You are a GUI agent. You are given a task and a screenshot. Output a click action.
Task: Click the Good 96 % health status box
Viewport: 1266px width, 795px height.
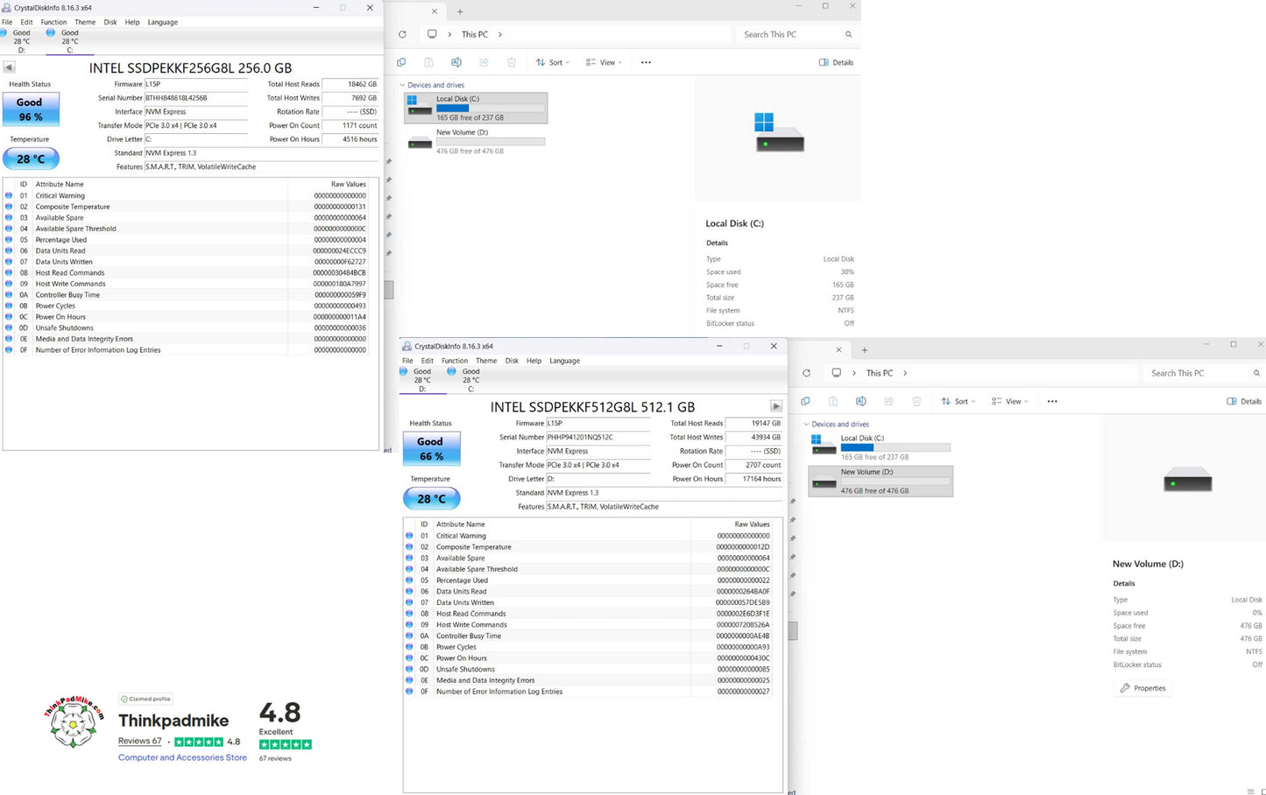(31, 109)
